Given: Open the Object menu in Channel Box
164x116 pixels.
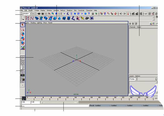Looking at the screenshot, I should [x=139, y=27].
